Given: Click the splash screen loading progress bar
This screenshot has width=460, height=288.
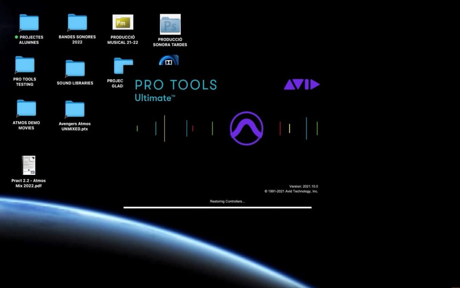Looking at the screenshot, I should (217, 207).
